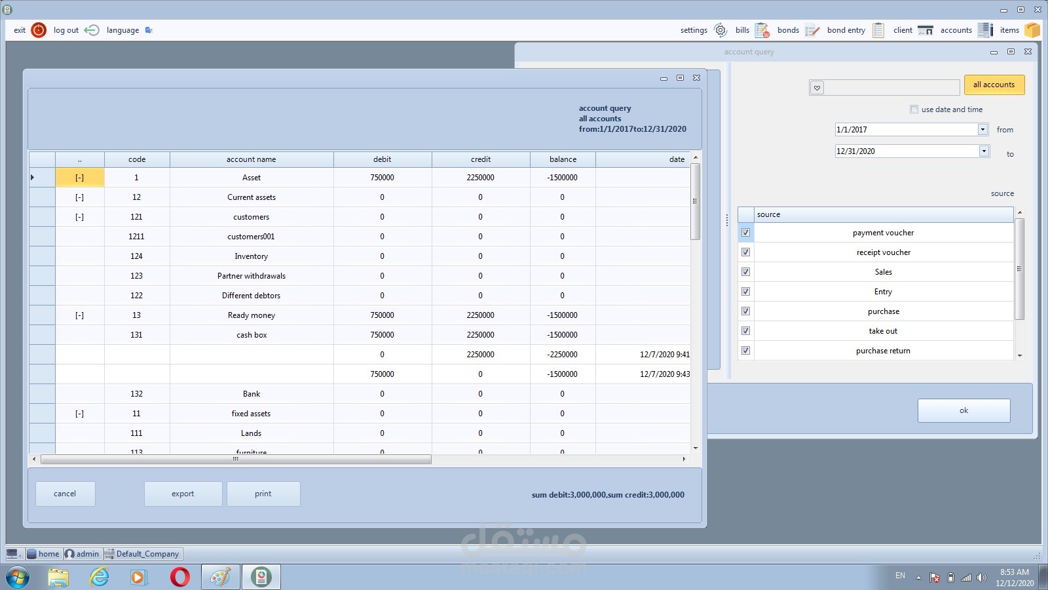
Task: Uncheck the payment voucher source
Action: [745, 233]
